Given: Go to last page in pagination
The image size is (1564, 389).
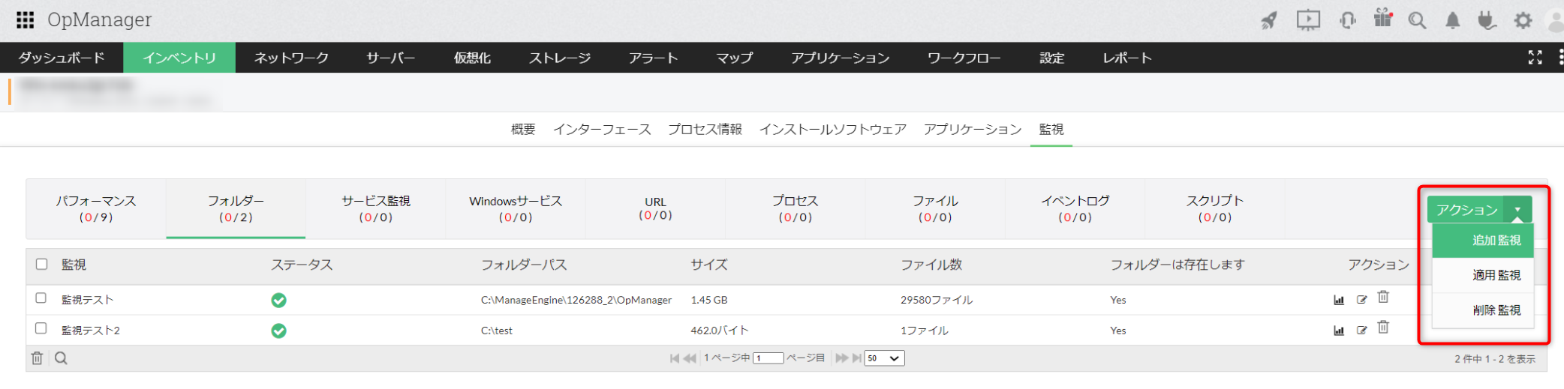Looking at the screenshot, I should tap(856, 358).
